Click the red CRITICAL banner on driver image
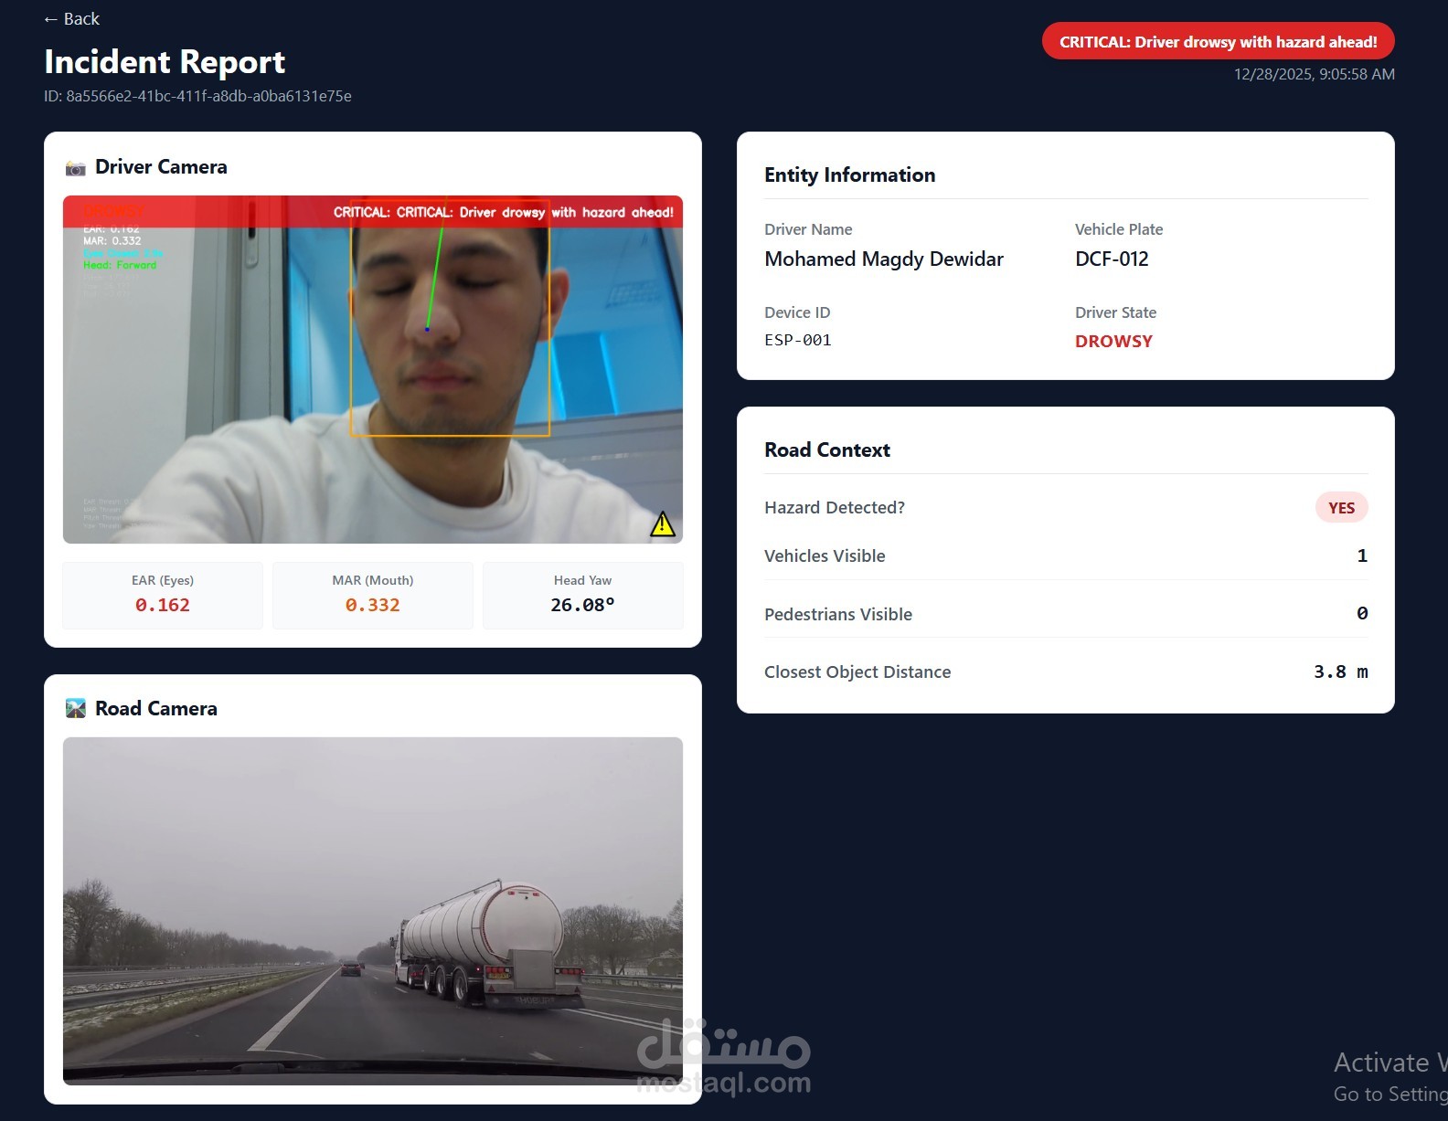Image resolution: width=1448 pixels, height=1121 pixels. 373,212
